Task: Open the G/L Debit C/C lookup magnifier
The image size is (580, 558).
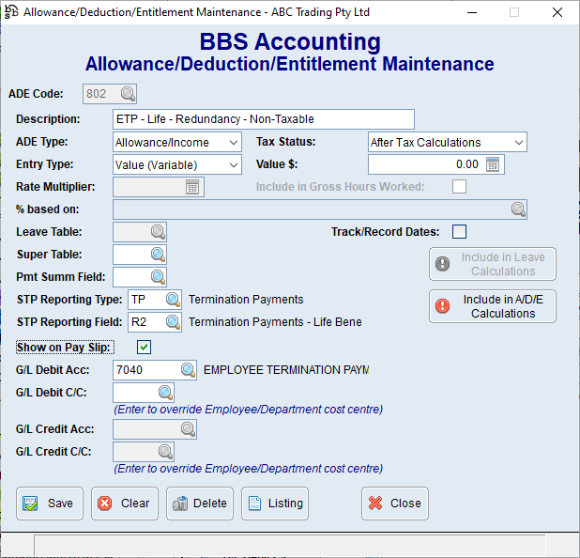Action: click(x=165, y=393)
